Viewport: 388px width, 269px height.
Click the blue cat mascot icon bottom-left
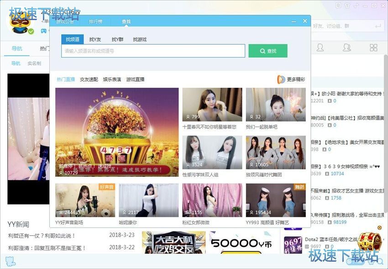click(10, 262)
